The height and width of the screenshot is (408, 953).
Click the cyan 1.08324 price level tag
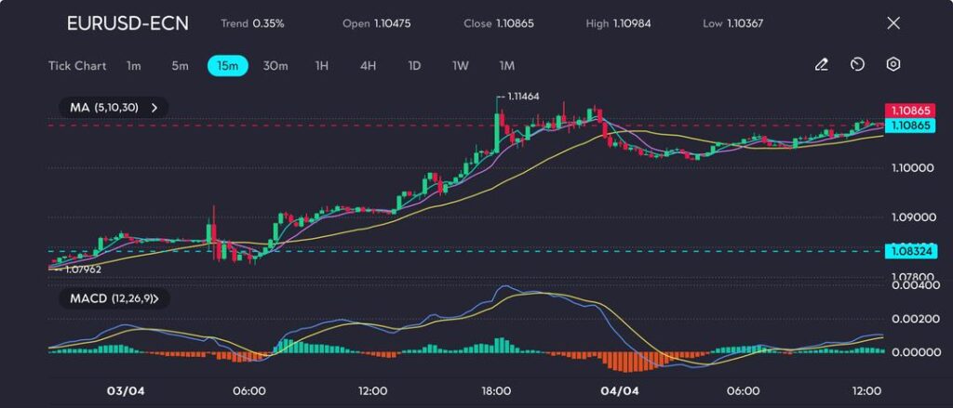pos(910,251)
